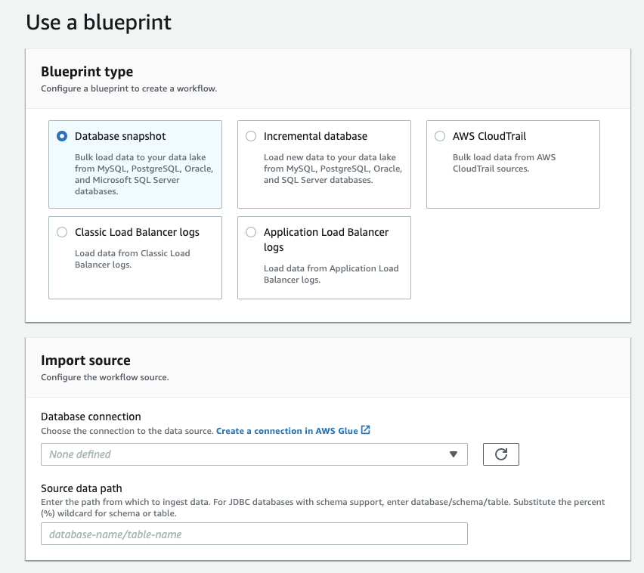Click the Blueprint type section heading
Screen dimensions: 644x573
[x=87, y=72]
